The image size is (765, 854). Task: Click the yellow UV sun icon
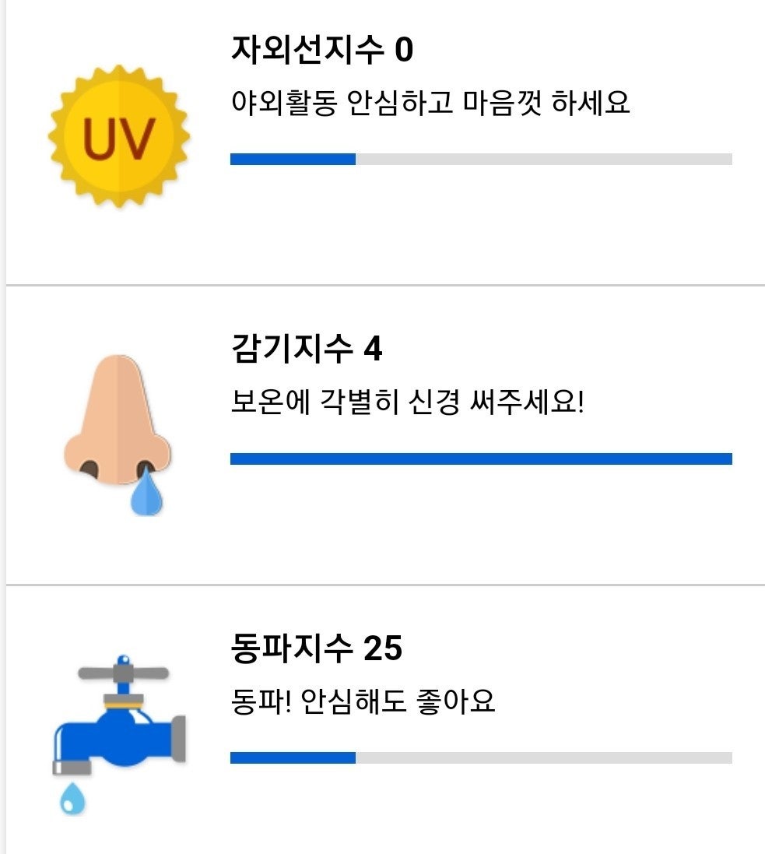(119, 137)
